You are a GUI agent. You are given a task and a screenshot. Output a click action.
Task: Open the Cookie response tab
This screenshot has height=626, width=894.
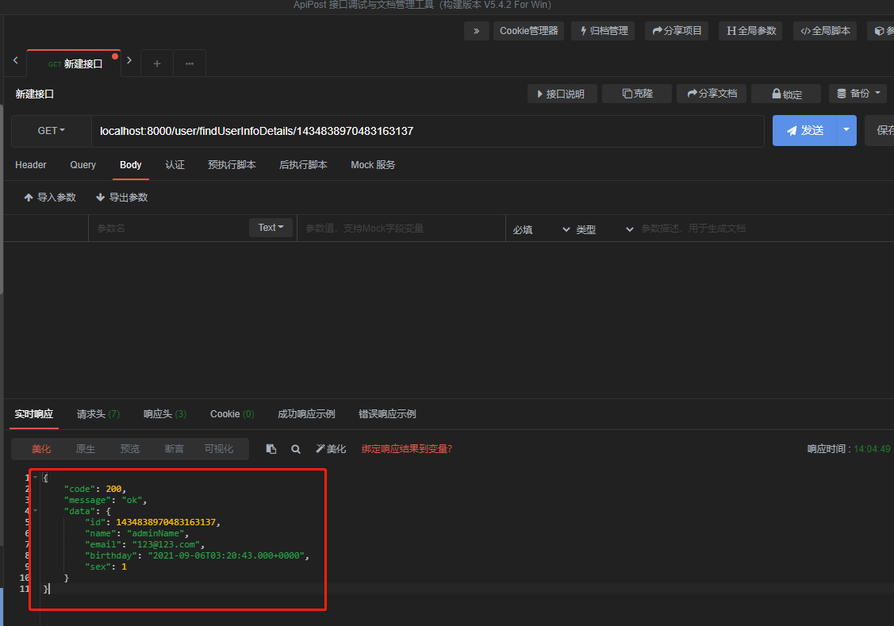[232, 414]
